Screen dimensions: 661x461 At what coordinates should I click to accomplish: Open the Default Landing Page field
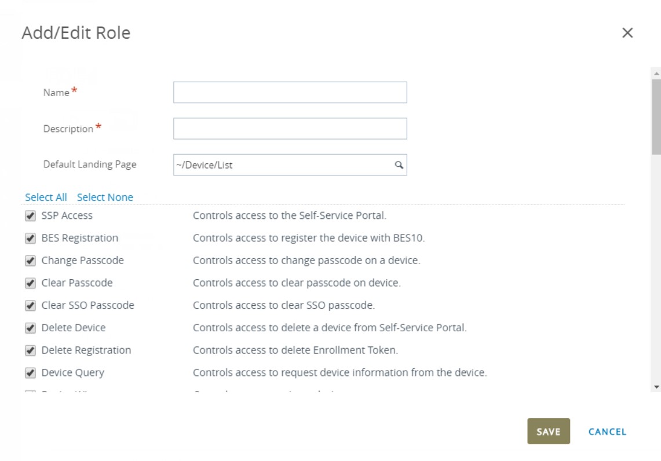tap(283, 165)
